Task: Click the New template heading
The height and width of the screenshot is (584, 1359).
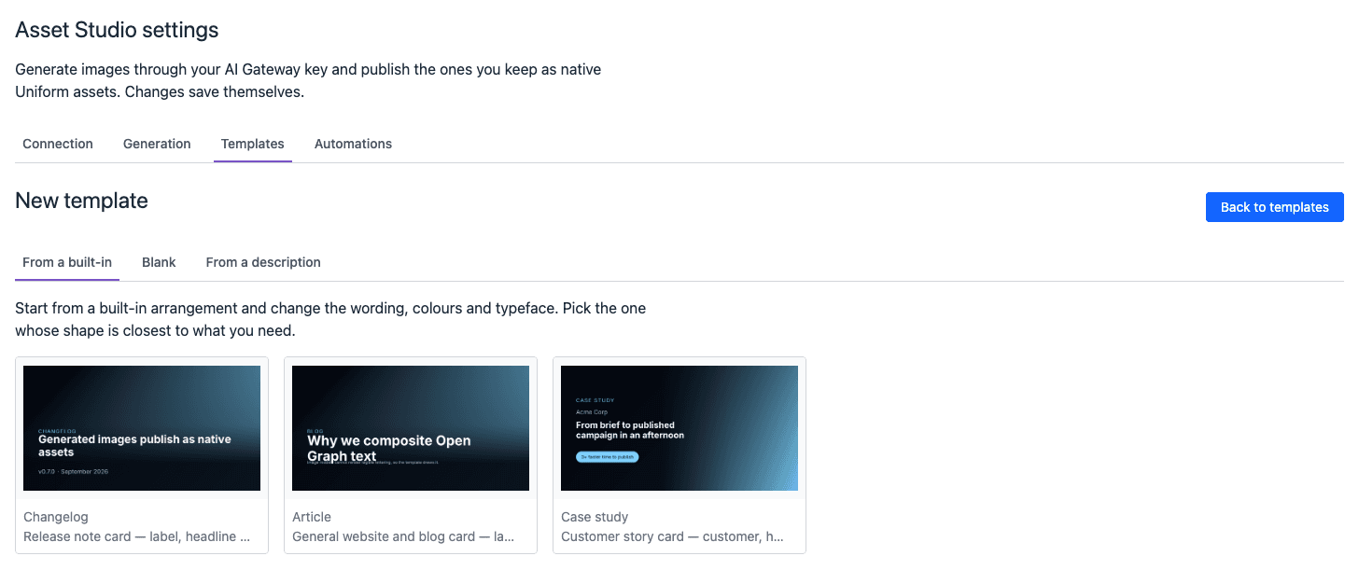Action: (x=81, y=201)
